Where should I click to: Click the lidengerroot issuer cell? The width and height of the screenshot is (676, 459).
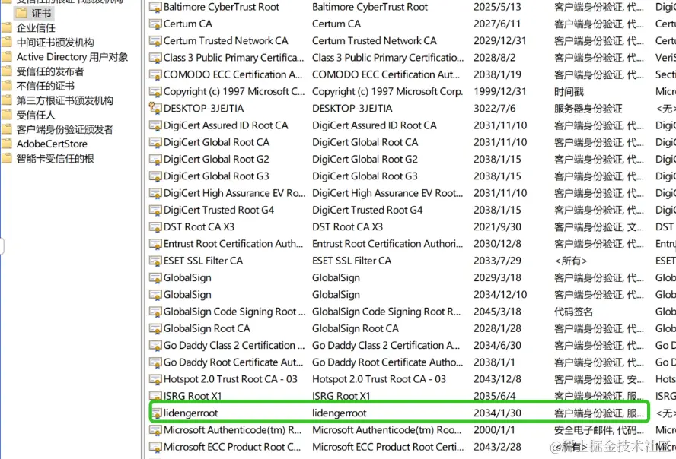[340, 413]
